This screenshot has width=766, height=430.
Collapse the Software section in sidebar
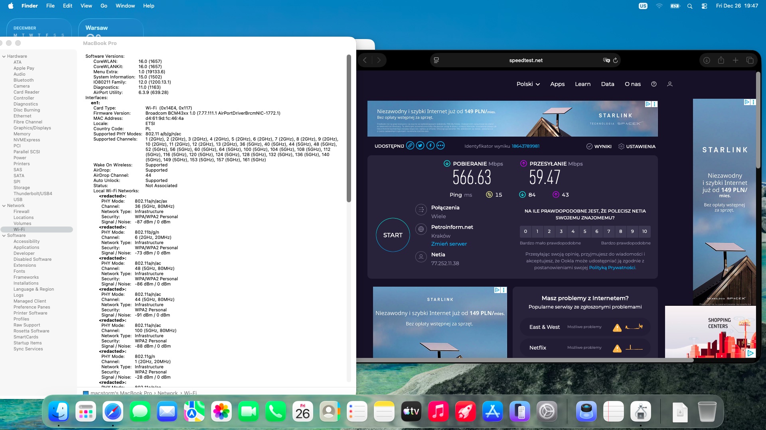(x=4, y=236)
